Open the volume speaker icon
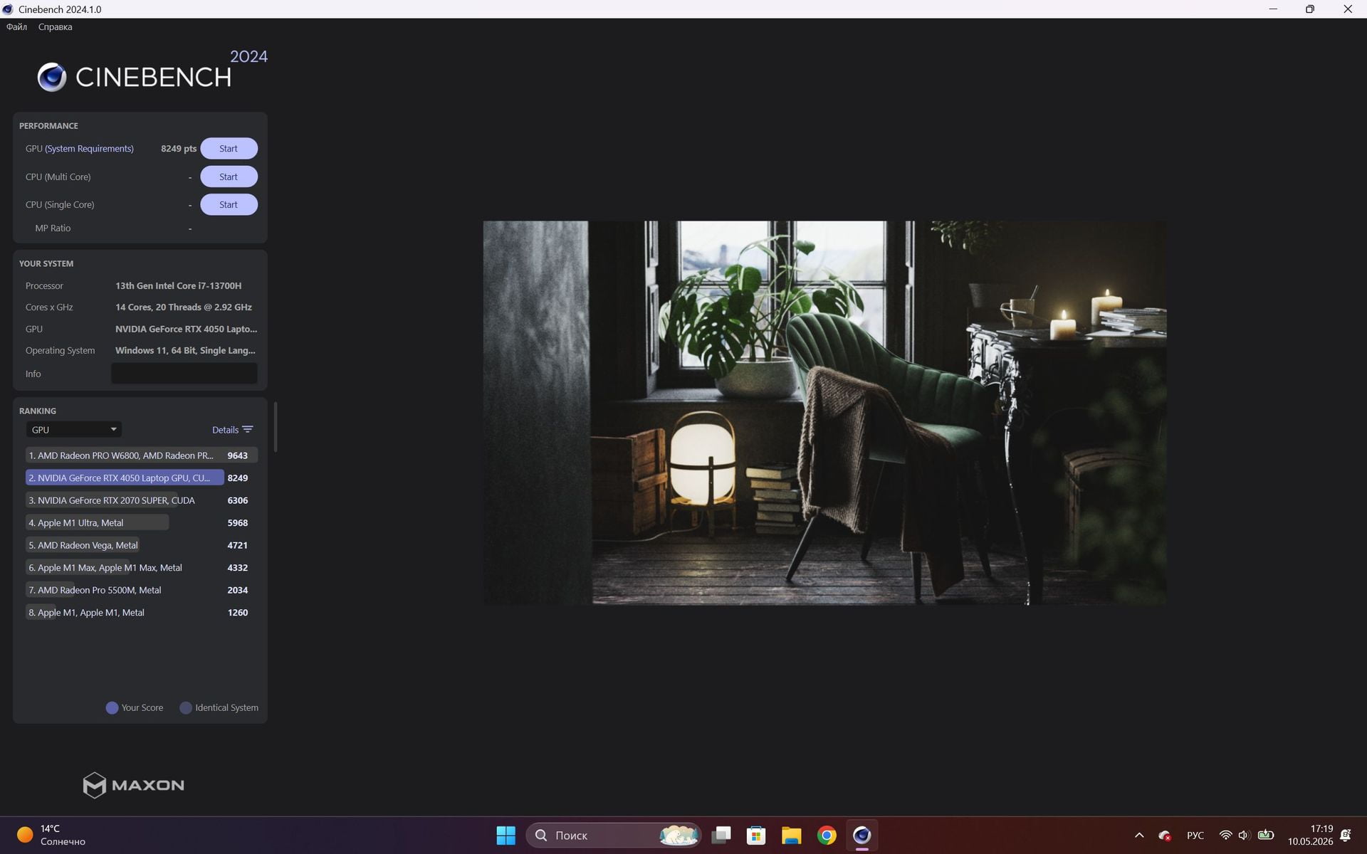The image size is (1367, 854). 1244,835
